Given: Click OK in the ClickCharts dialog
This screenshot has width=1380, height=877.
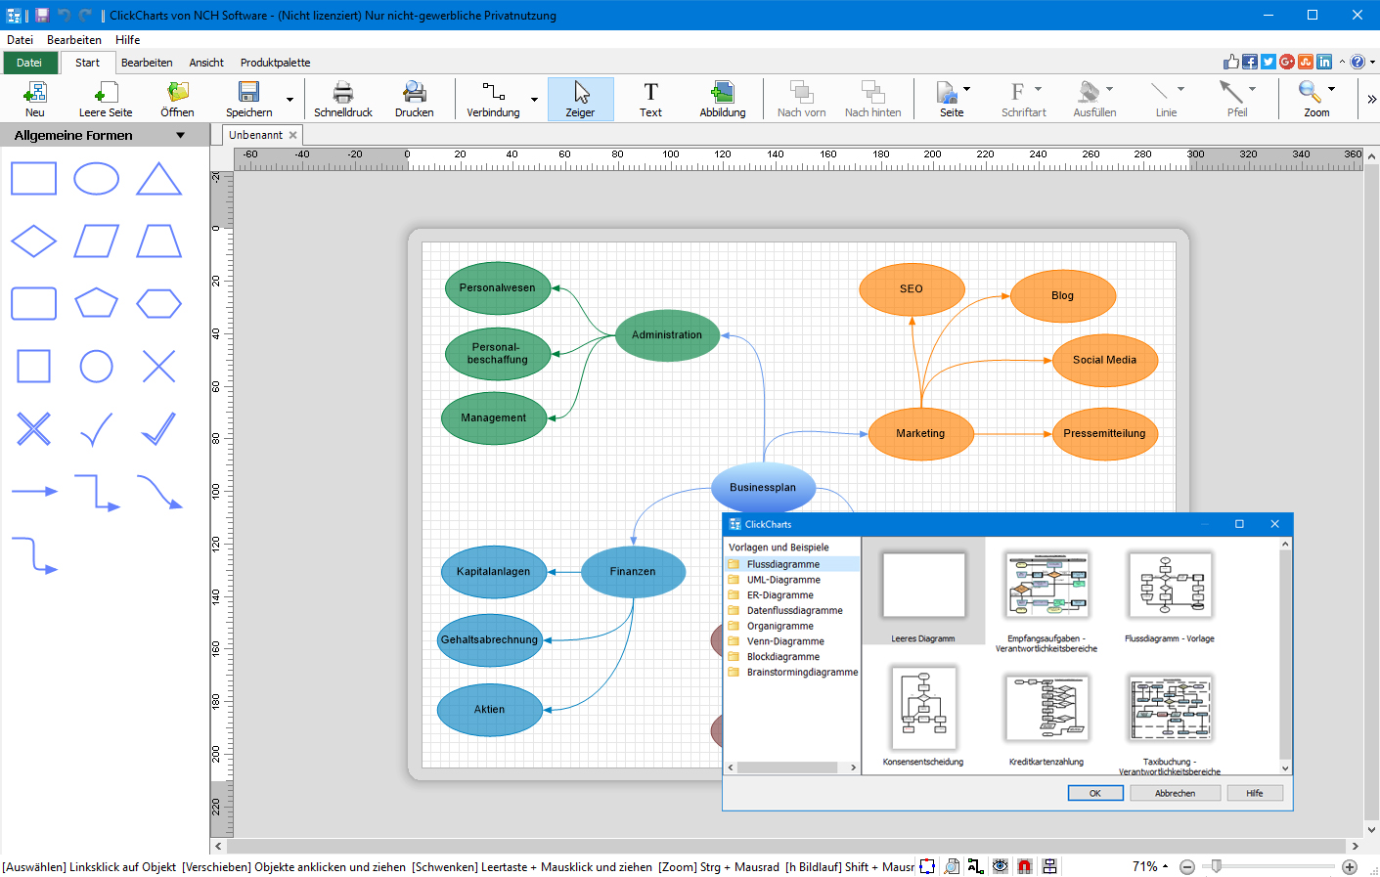Looking at the screenshot, I should pos(1094,793).
